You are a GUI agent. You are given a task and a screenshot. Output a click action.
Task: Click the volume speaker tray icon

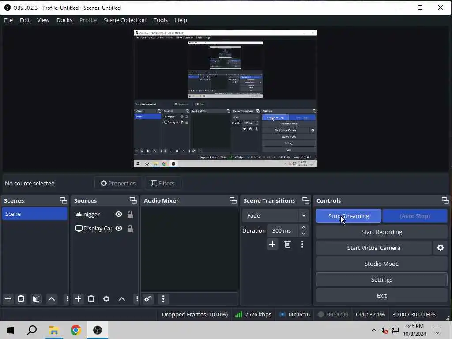384,330
